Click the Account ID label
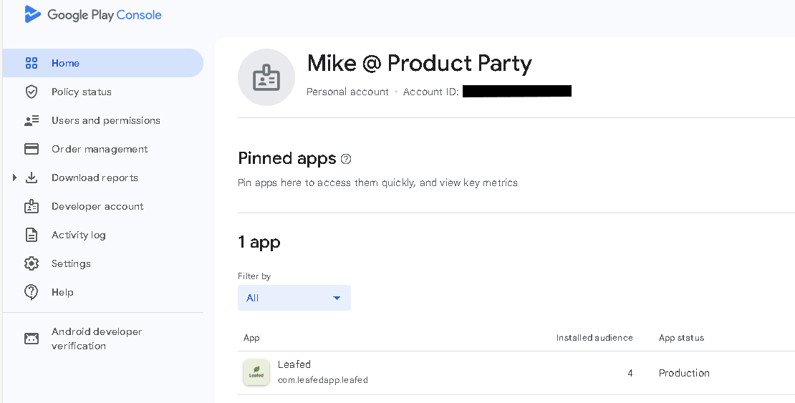Screen dimensions: 795x403 pos(431,92)
